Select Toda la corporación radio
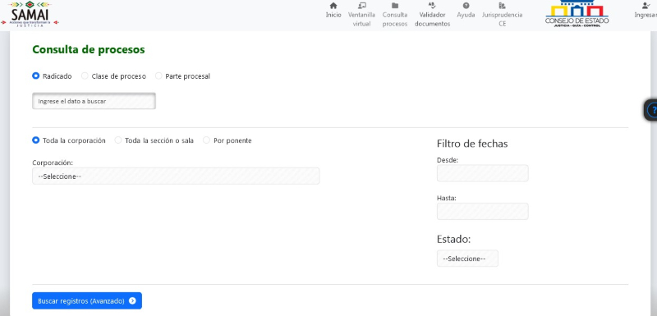This screenshot has height=316, width=657. [x=36, y=140]
